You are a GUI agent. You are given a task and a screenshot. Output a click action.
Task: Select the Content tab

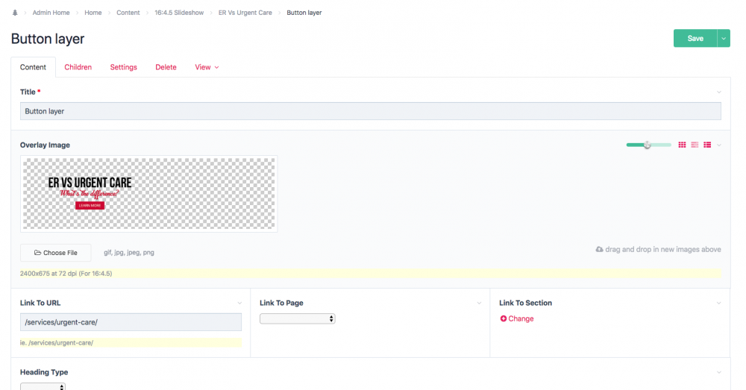coord(33,67)
